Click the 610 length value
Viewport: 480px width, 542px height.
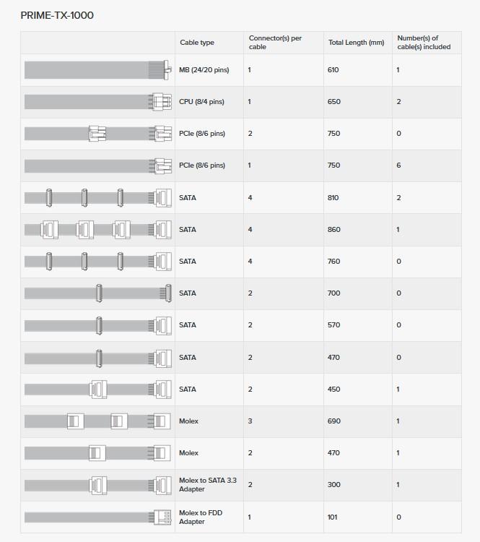[333, 70]
